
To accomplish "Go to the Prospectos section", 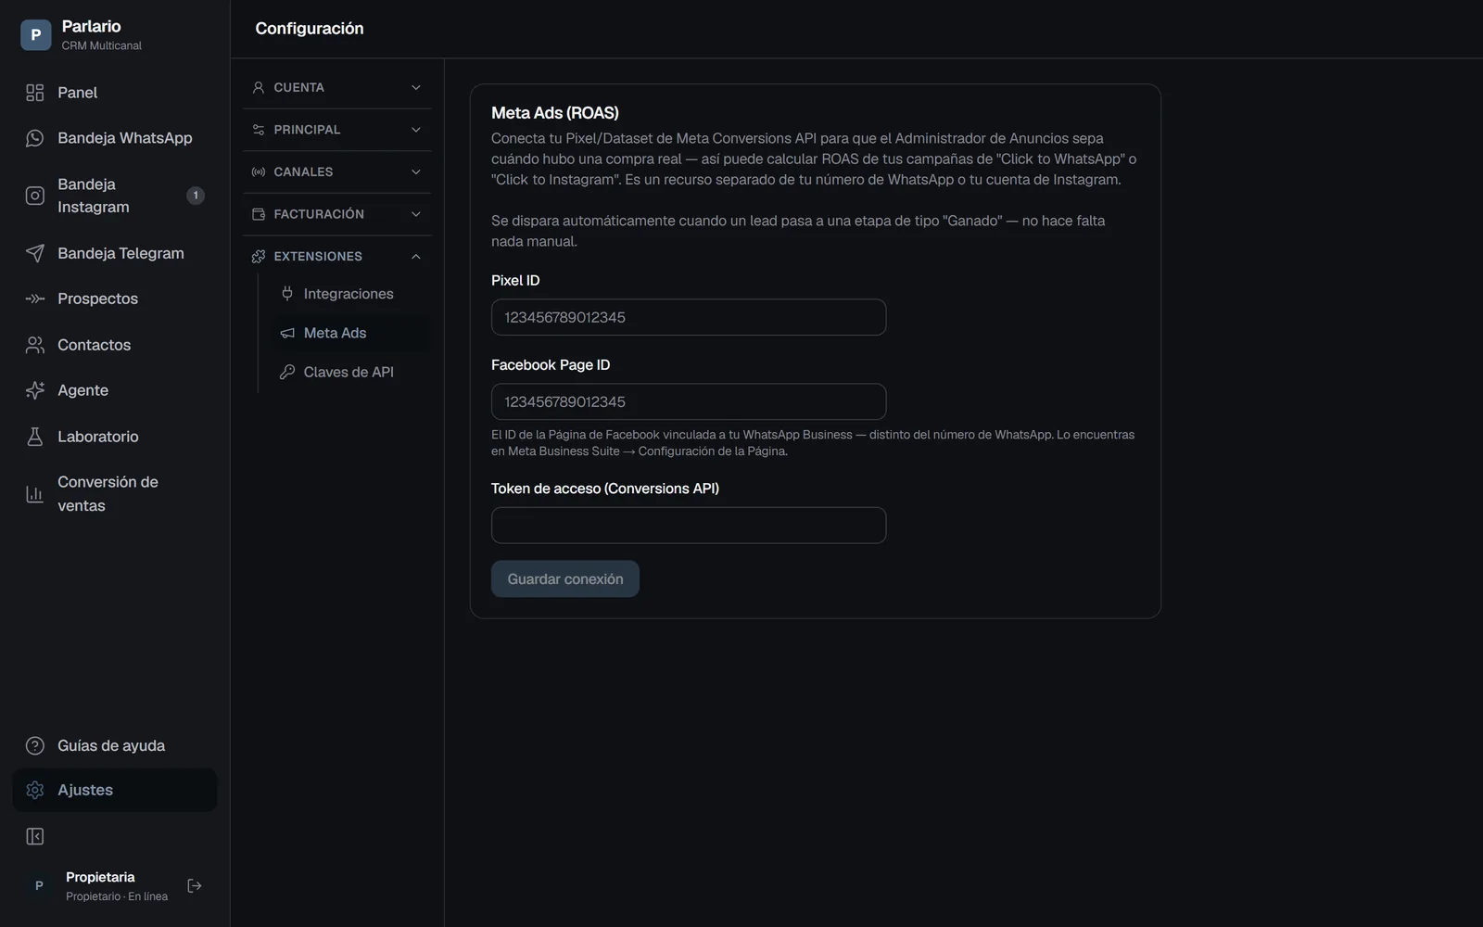I will (x=115, y=298).
